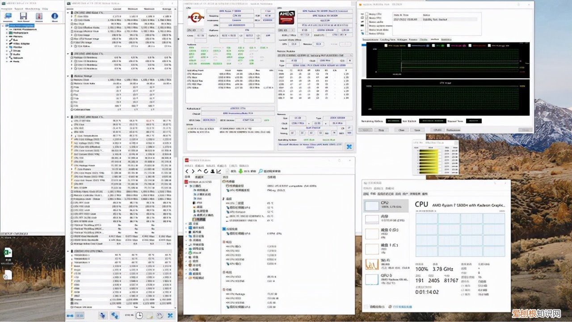Click the blue About info icon
Viewport: 572px width, 322px height.
tap(55, 17)
